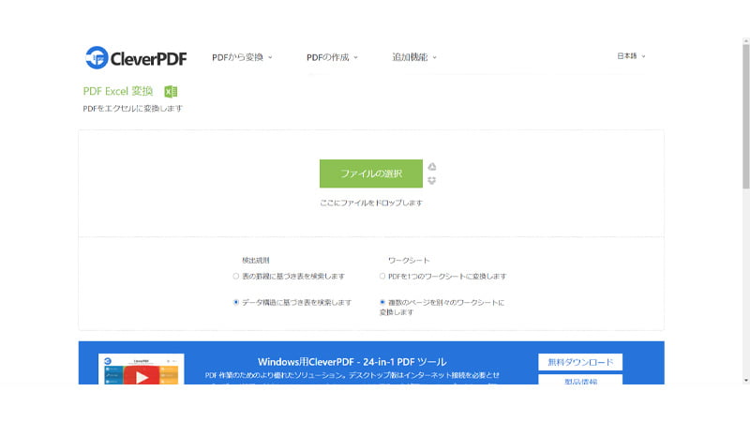The image size is (750, 422).
Task: Click the scrollbar up arrow
Action: 745,41
